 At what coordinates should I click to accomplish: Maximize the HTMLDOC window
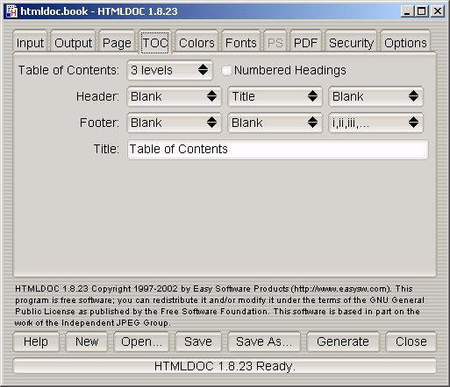(422, 11)
